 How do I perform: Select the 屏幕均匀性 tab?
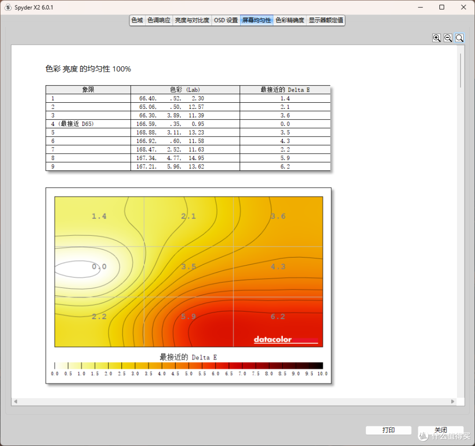click(x=256, y=20)
